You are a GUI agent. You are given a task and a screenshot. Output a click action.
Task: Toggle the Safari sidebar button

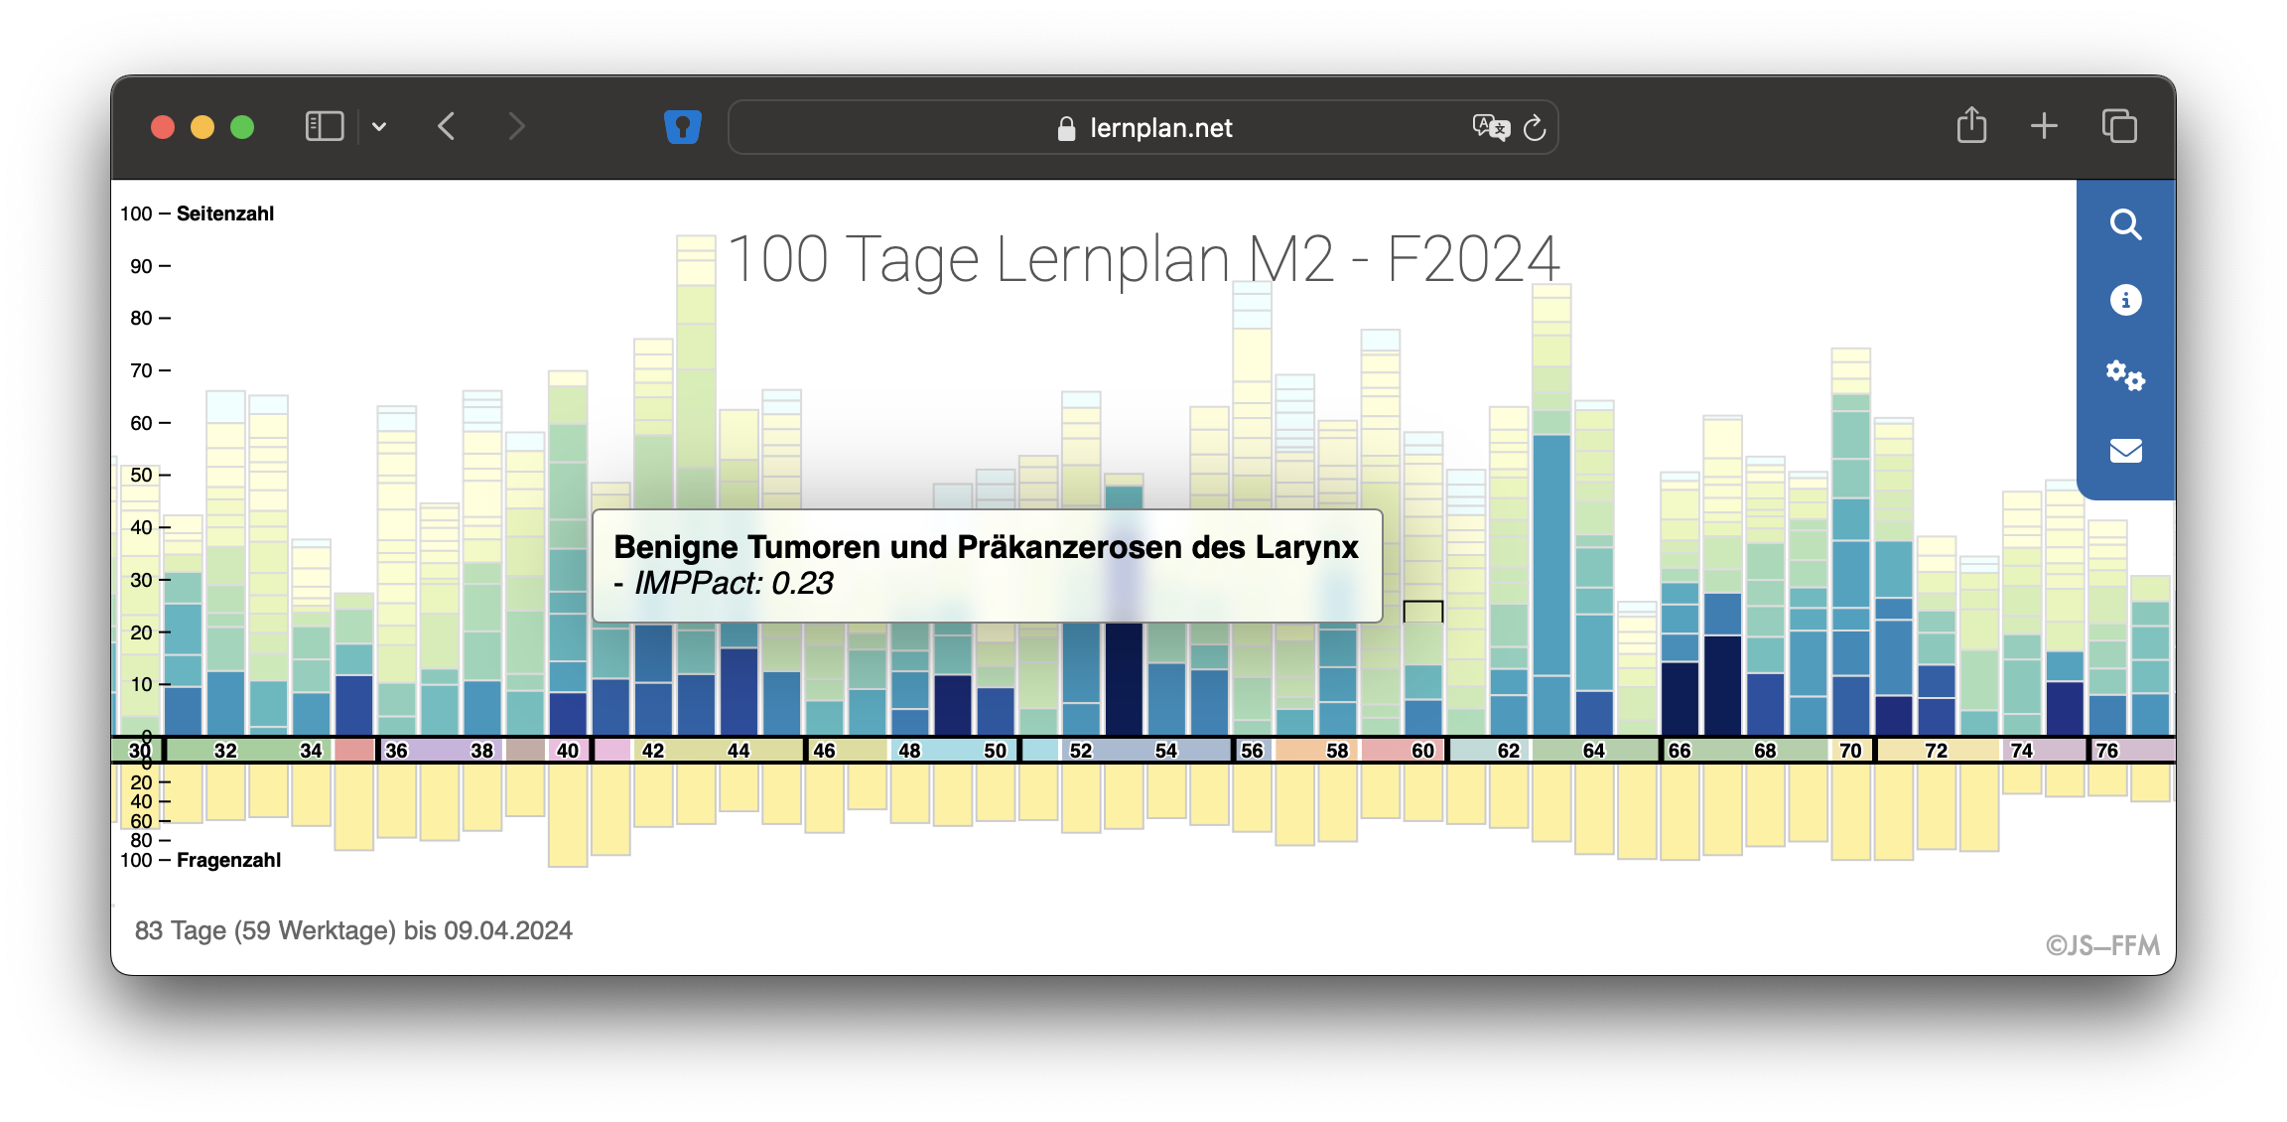[x=325, y=126]
